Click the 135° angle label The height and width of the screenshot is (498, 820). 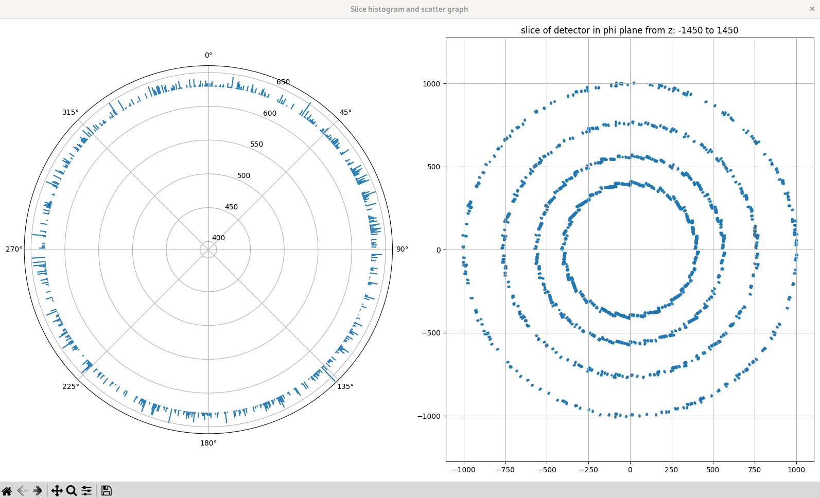pyautogui.click(x=345, y=386)
